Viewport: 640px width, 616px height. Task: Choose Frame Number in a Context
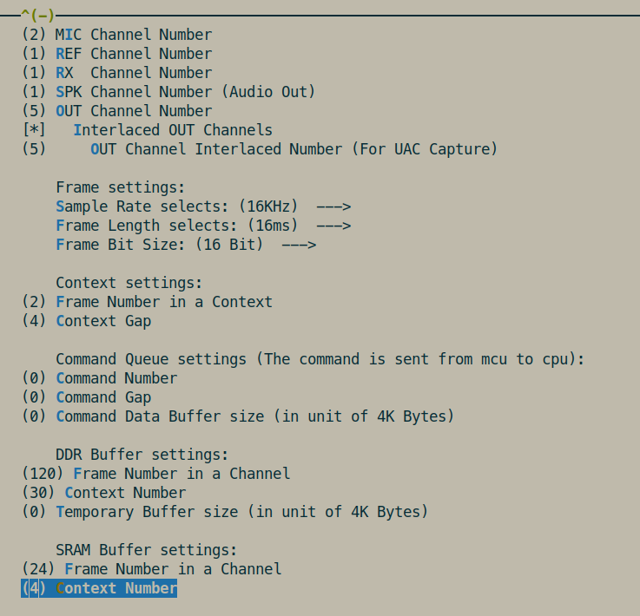(x=147, y=302)
